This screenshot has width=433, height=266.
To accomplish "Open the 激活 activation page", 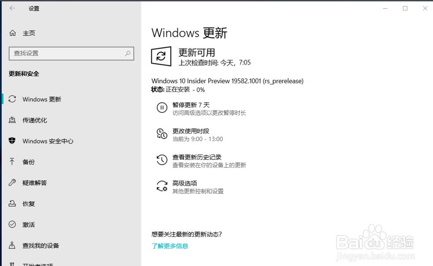I will (x=29, y=225).
